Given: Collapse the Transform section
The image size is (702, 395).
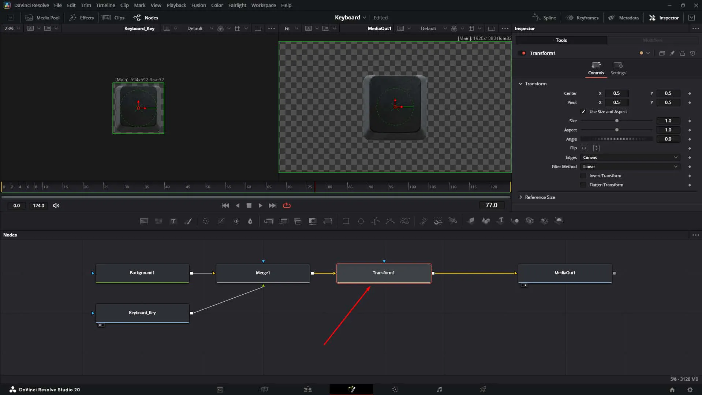Looking at the screenshot, I should 520,84.
